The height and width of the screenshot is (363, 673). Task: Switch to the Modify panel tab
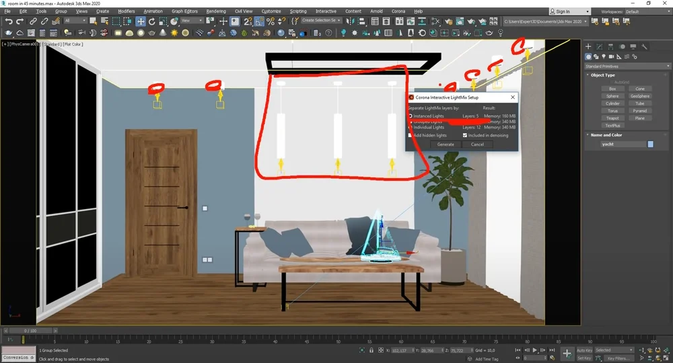tap(600, 46)
